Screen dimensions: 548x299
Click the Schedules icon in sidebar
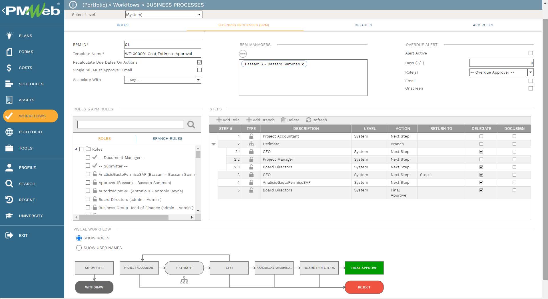tap(9, 84)
